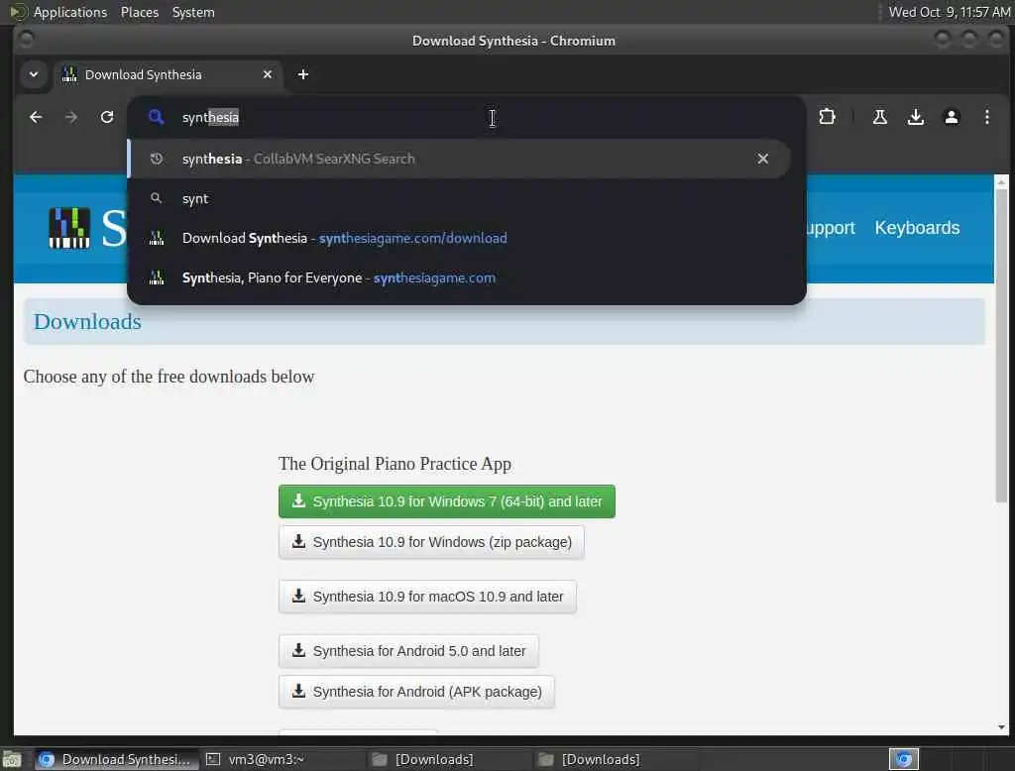Open a new tab with plus button
The width and height of the screenshot is (1015, 771).
(303, 74)
